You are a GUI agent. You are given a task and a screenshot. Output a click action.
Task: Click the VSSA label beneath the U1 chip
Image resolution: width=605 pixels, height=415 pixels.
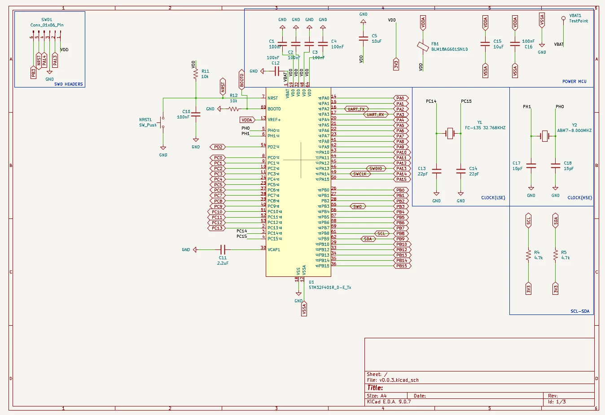coord(304,310)
